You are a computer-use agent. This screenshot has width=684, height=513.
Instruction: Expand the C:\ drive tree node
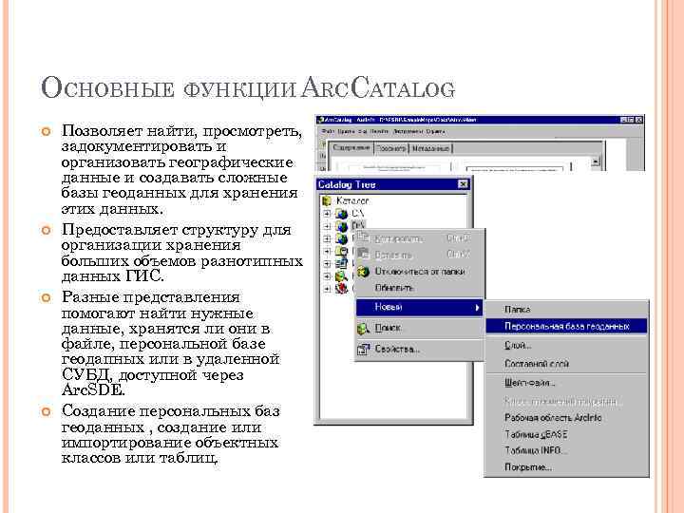327,214
